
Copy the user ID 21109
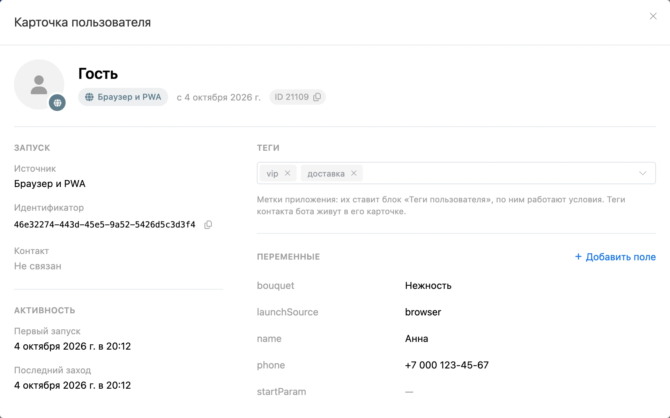tap(317, 97)
